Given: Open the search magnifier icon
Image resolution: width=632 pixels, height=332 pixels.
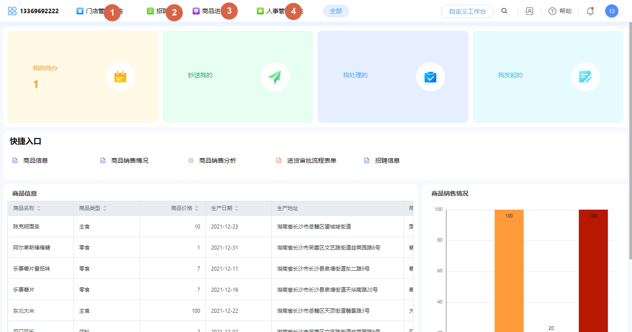Looking at the screenshot, I should [x=504, y=11].
